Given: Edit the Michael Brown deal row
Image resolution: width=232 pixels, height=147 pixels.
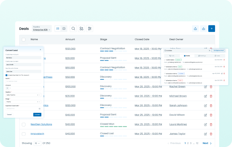Looking at the screenshot, I should [x=205, y=96].
